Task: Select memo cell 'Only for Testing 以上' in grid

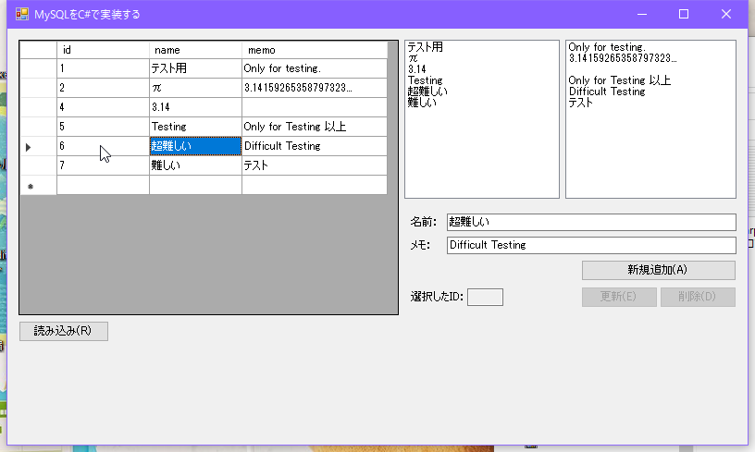Action: pyautogui.click(x=315, y=127)
